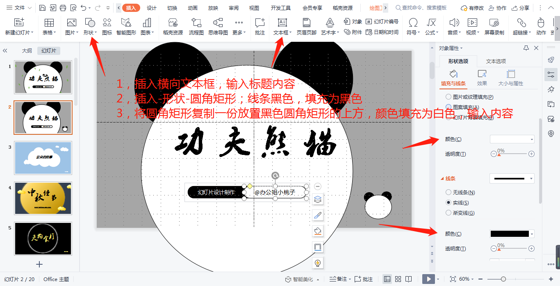The height and width of the screenshot is (286, 560).
Task: Collapse the slide panel with double chevron
Action: 5,51
